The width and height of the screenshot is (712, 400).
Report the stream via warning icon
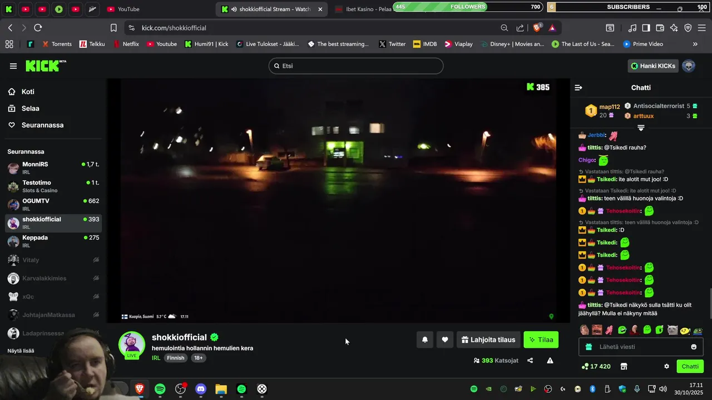[550, 361]
